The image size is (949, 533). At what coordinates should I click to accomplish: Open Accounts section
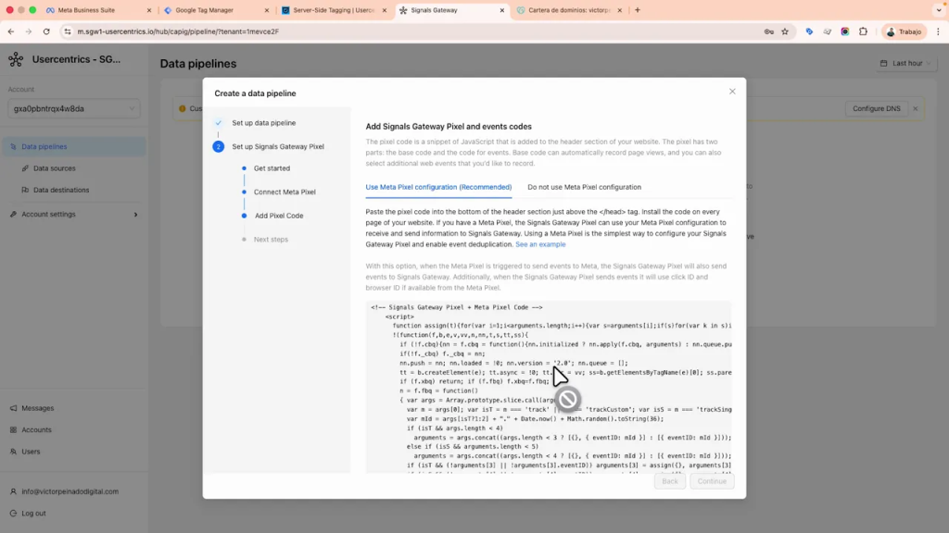[x=36, y=429]
